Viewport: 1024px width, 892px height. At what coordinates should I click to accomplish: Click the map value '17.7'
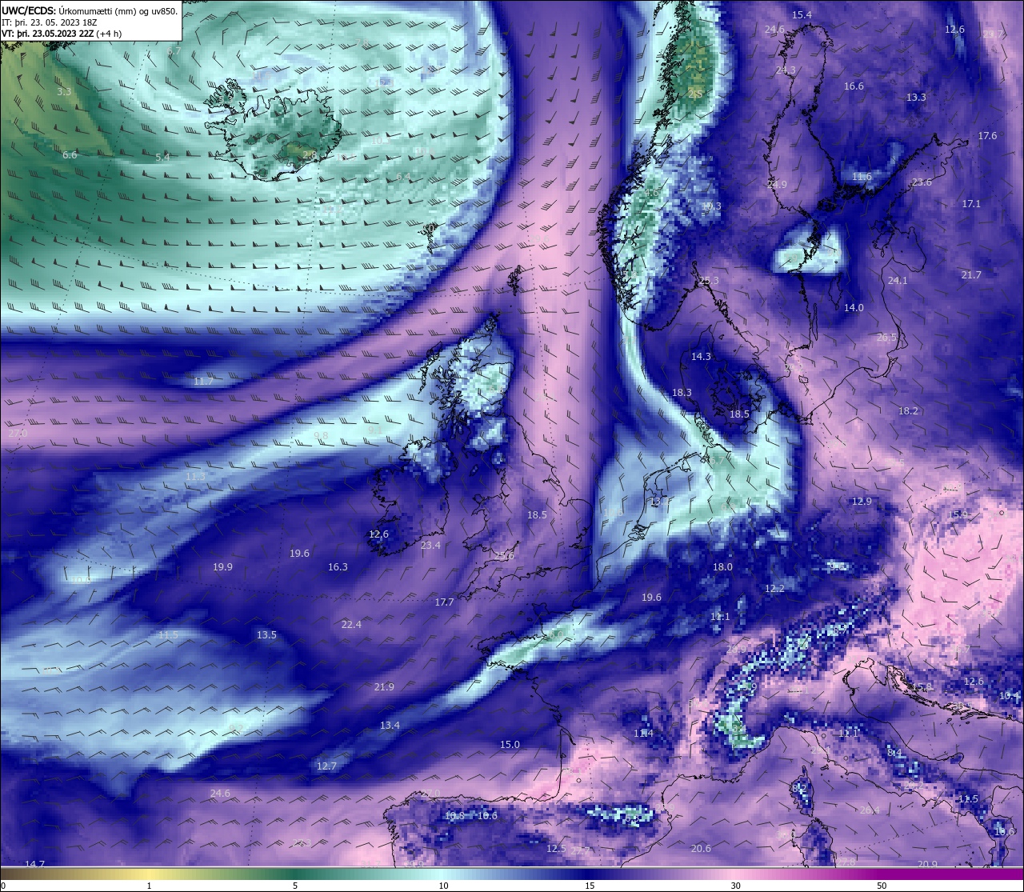pyautogui.click(x=444, y=602)
